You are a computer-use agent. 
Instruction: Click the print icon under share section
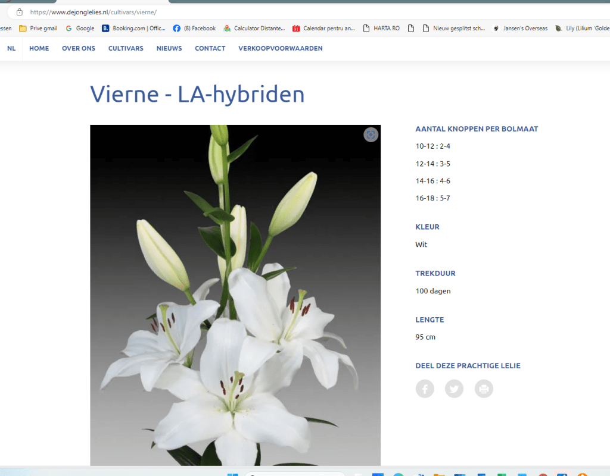[484, 389]
